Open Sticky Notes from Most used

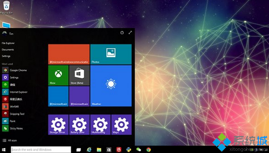[x=16, y=128]
